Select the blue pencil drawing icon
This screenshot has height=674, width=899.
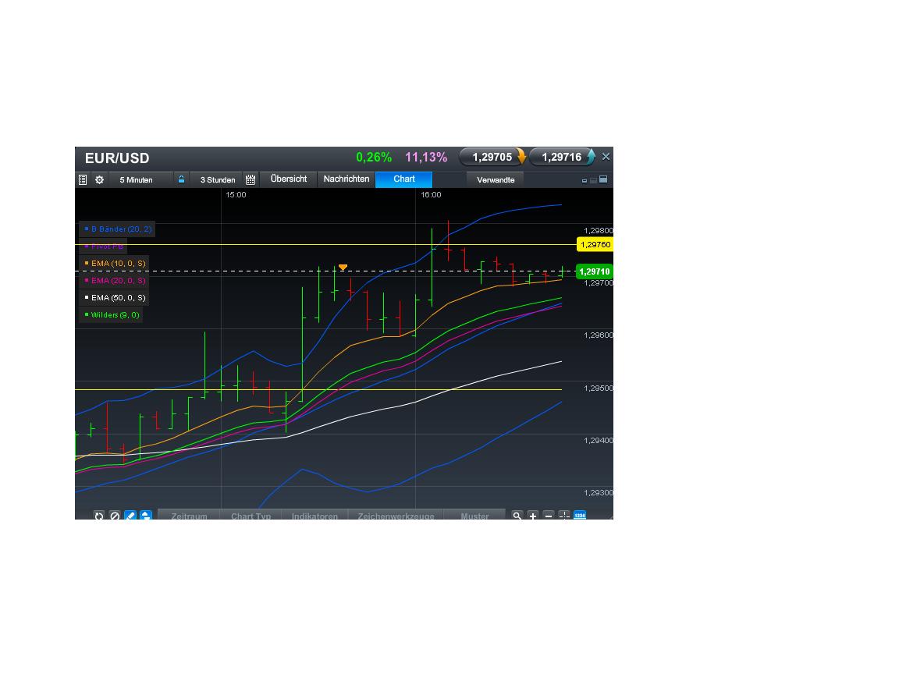(x=130, y=515)
